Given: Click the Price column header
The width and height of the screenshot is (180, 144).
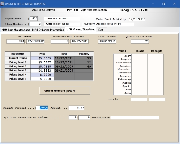Looking at the screenshot, I should pos(42,54).
